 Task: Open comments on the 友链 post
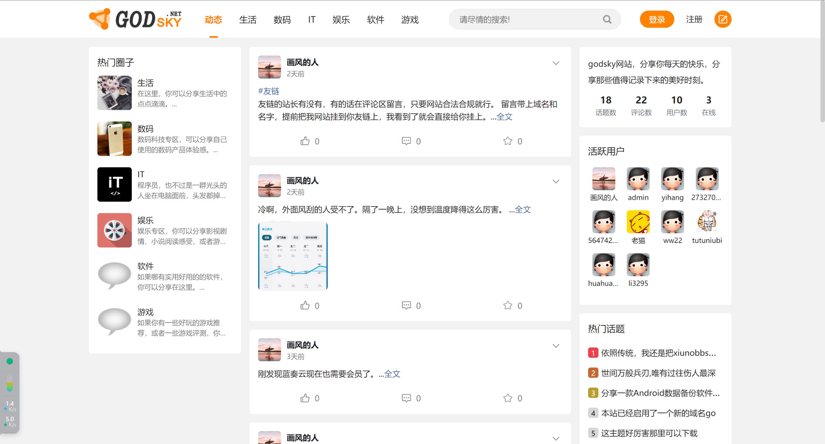coord(406,141)
